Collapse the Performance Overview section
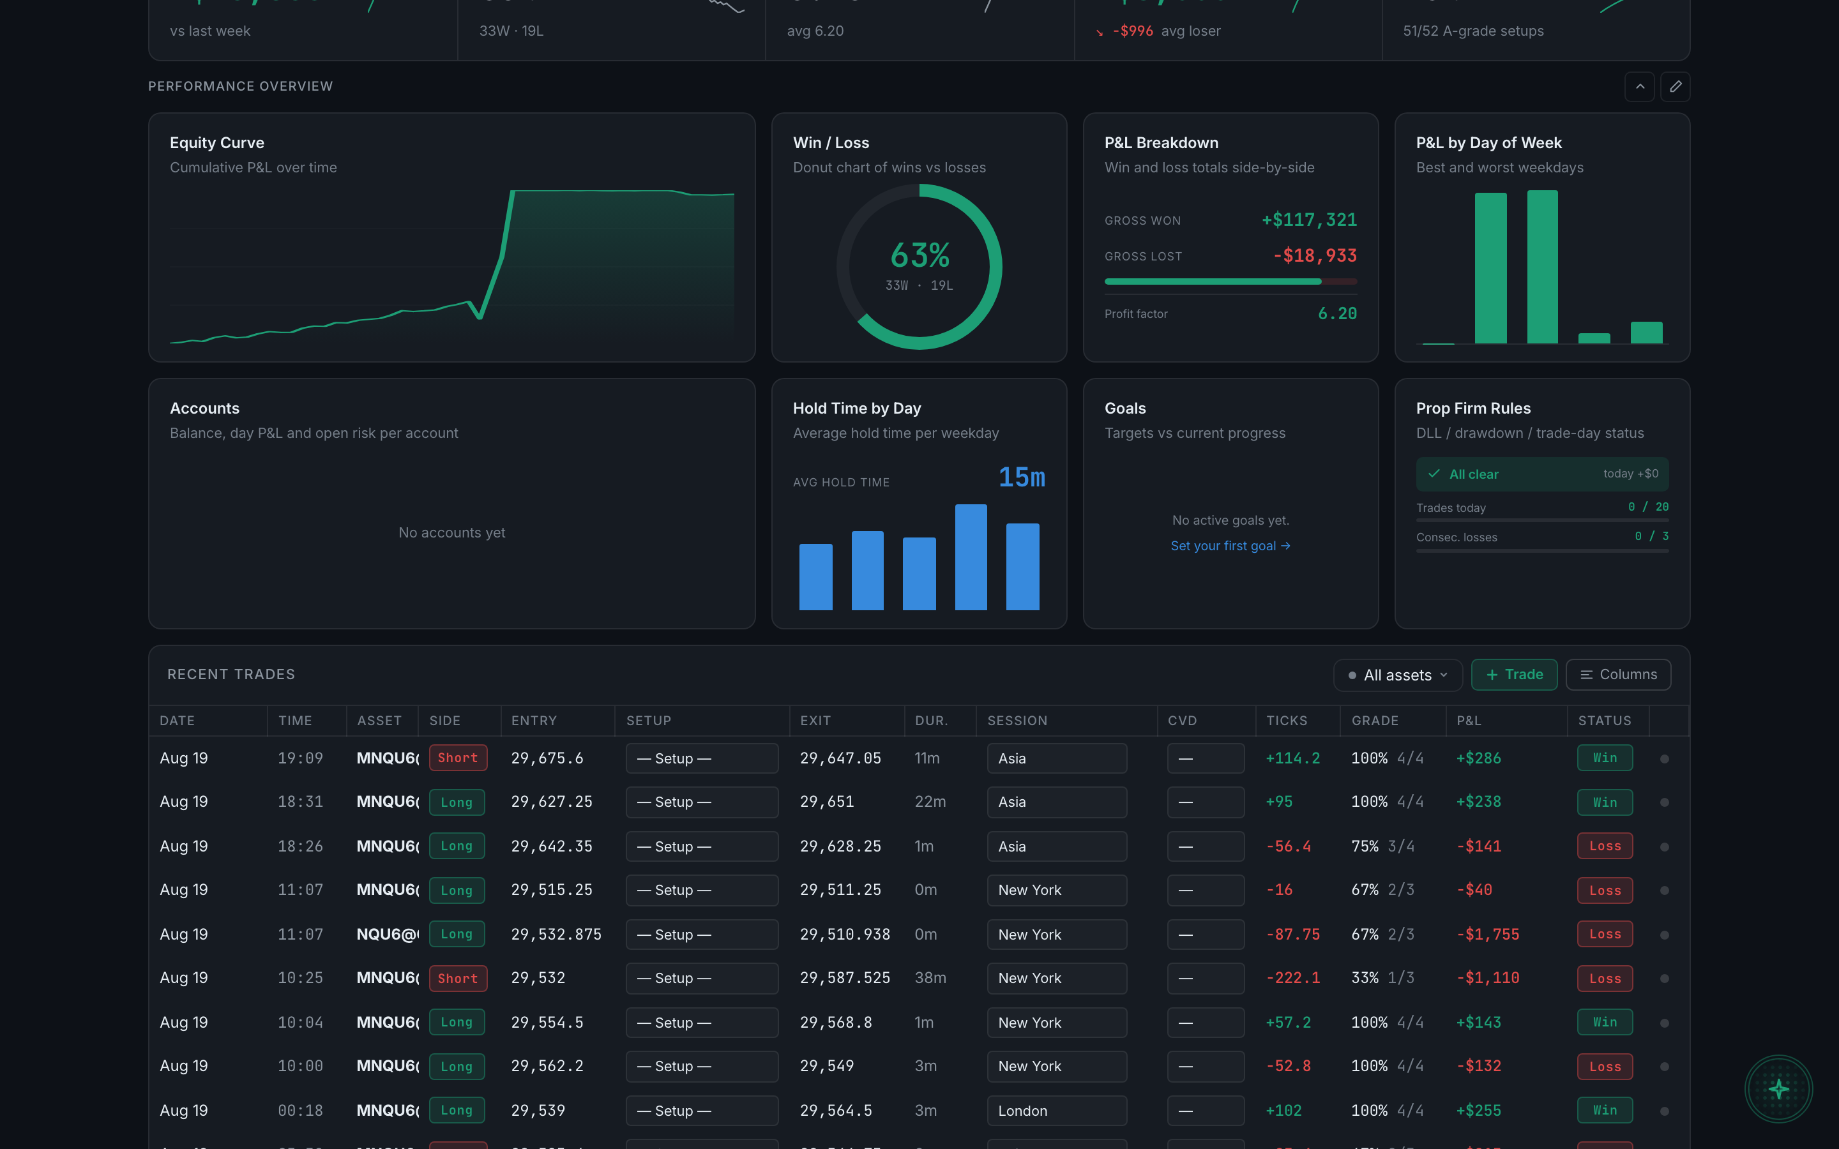 1639,87
